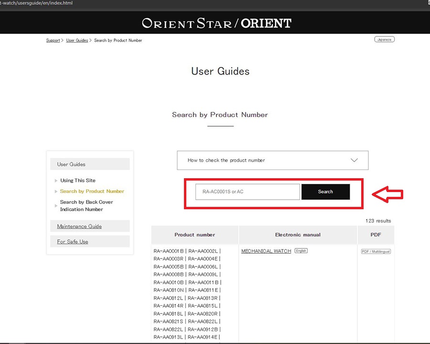Open 'Search by Back Cover Indication Number'
The width and height of the screenshot is (430, 344).
86,205
